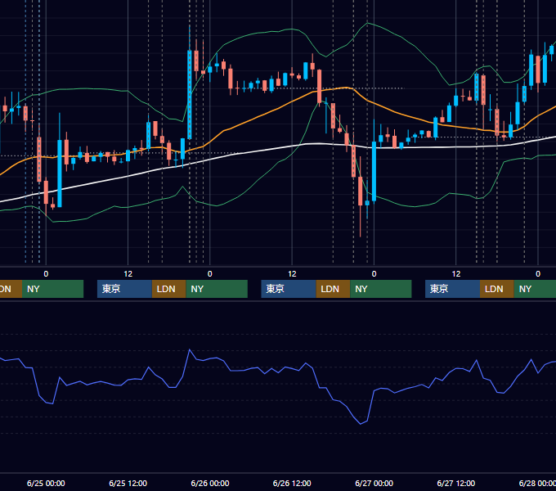
Task: Click the 6/25 00:00 date label
Action: coord(46,483)
